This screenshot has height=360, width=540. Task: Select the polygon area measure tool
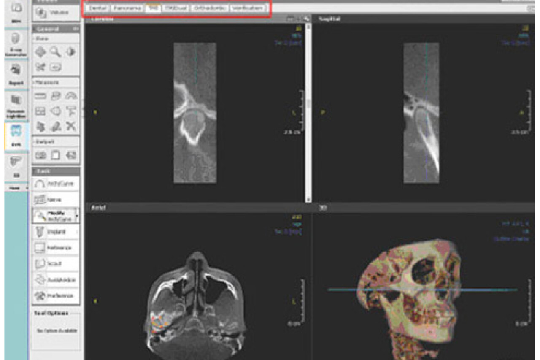pyautogui.click(x=56, y=111)
